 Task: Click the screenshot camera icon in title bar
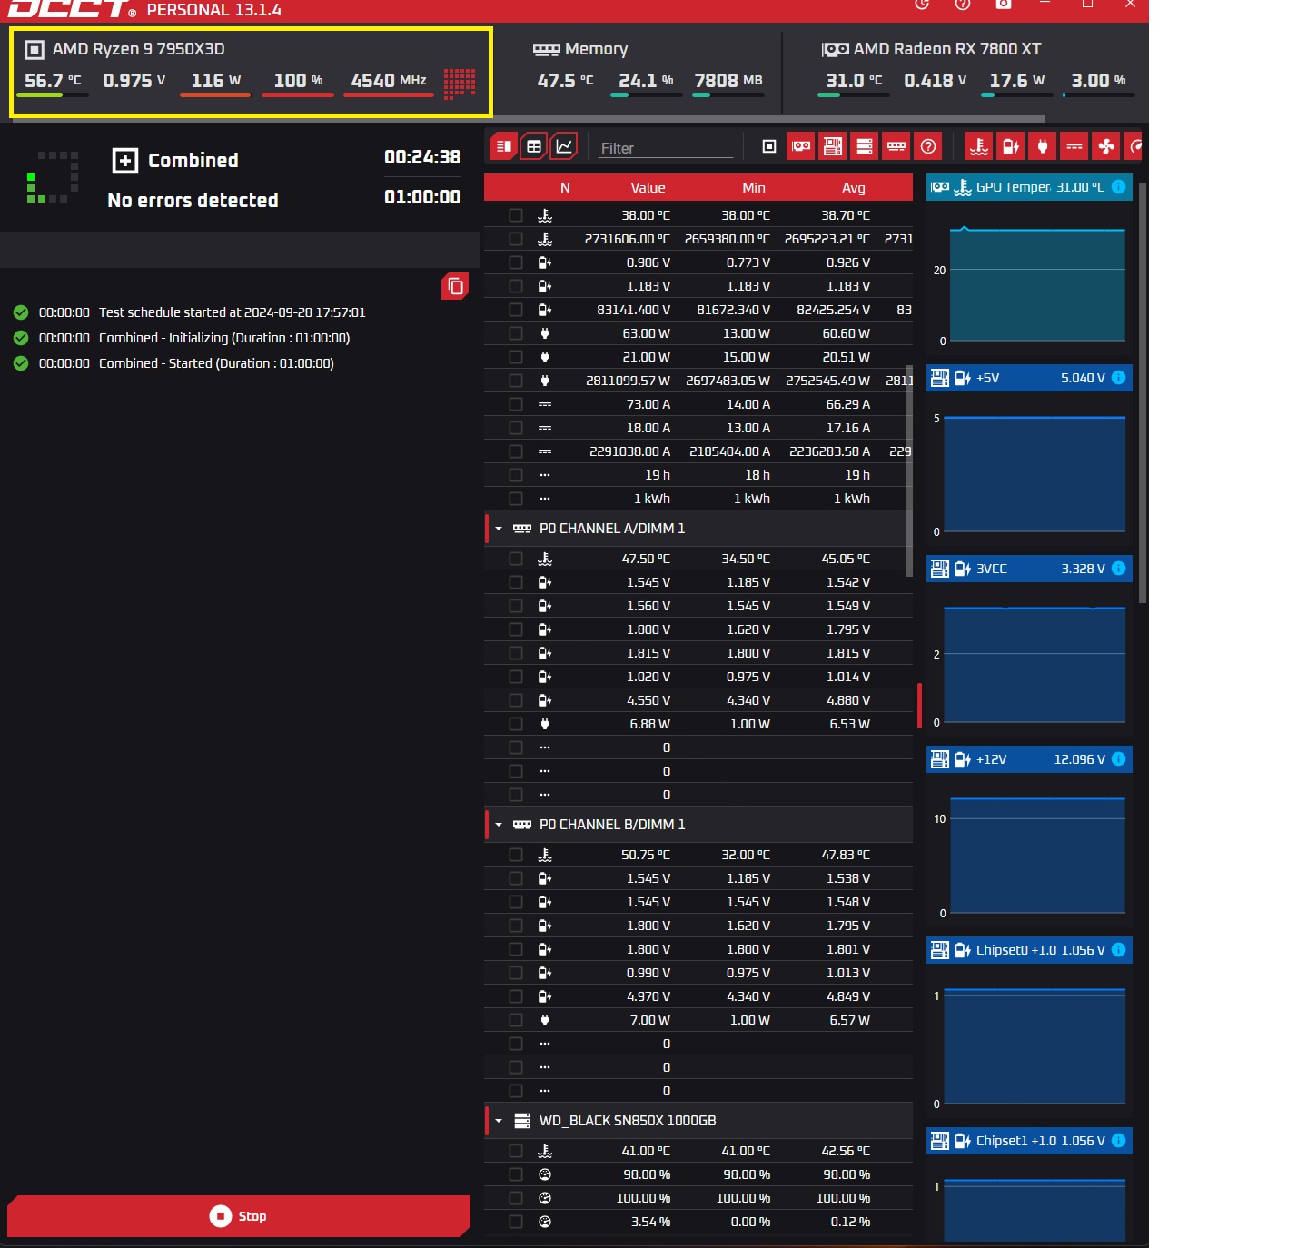point(1004,5)
